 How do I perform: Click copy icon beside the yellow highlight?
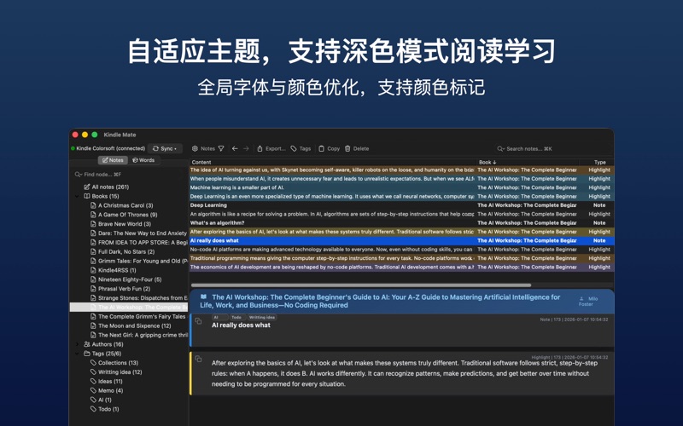[x=199, y=360]
